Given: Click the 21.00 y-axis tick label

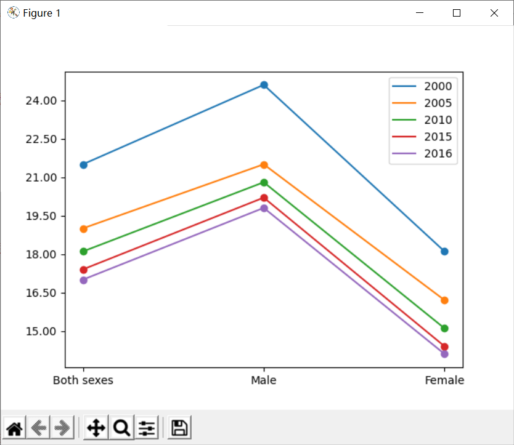Looking at the screenshot, I should [x=41, y=178].
